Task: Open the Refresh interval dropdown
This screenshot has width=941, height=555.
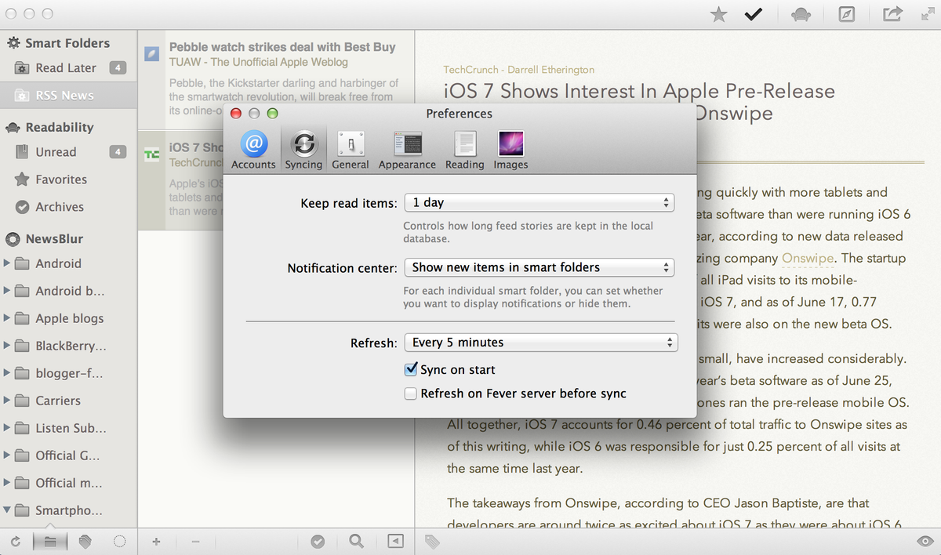Action: coord(541,343)
